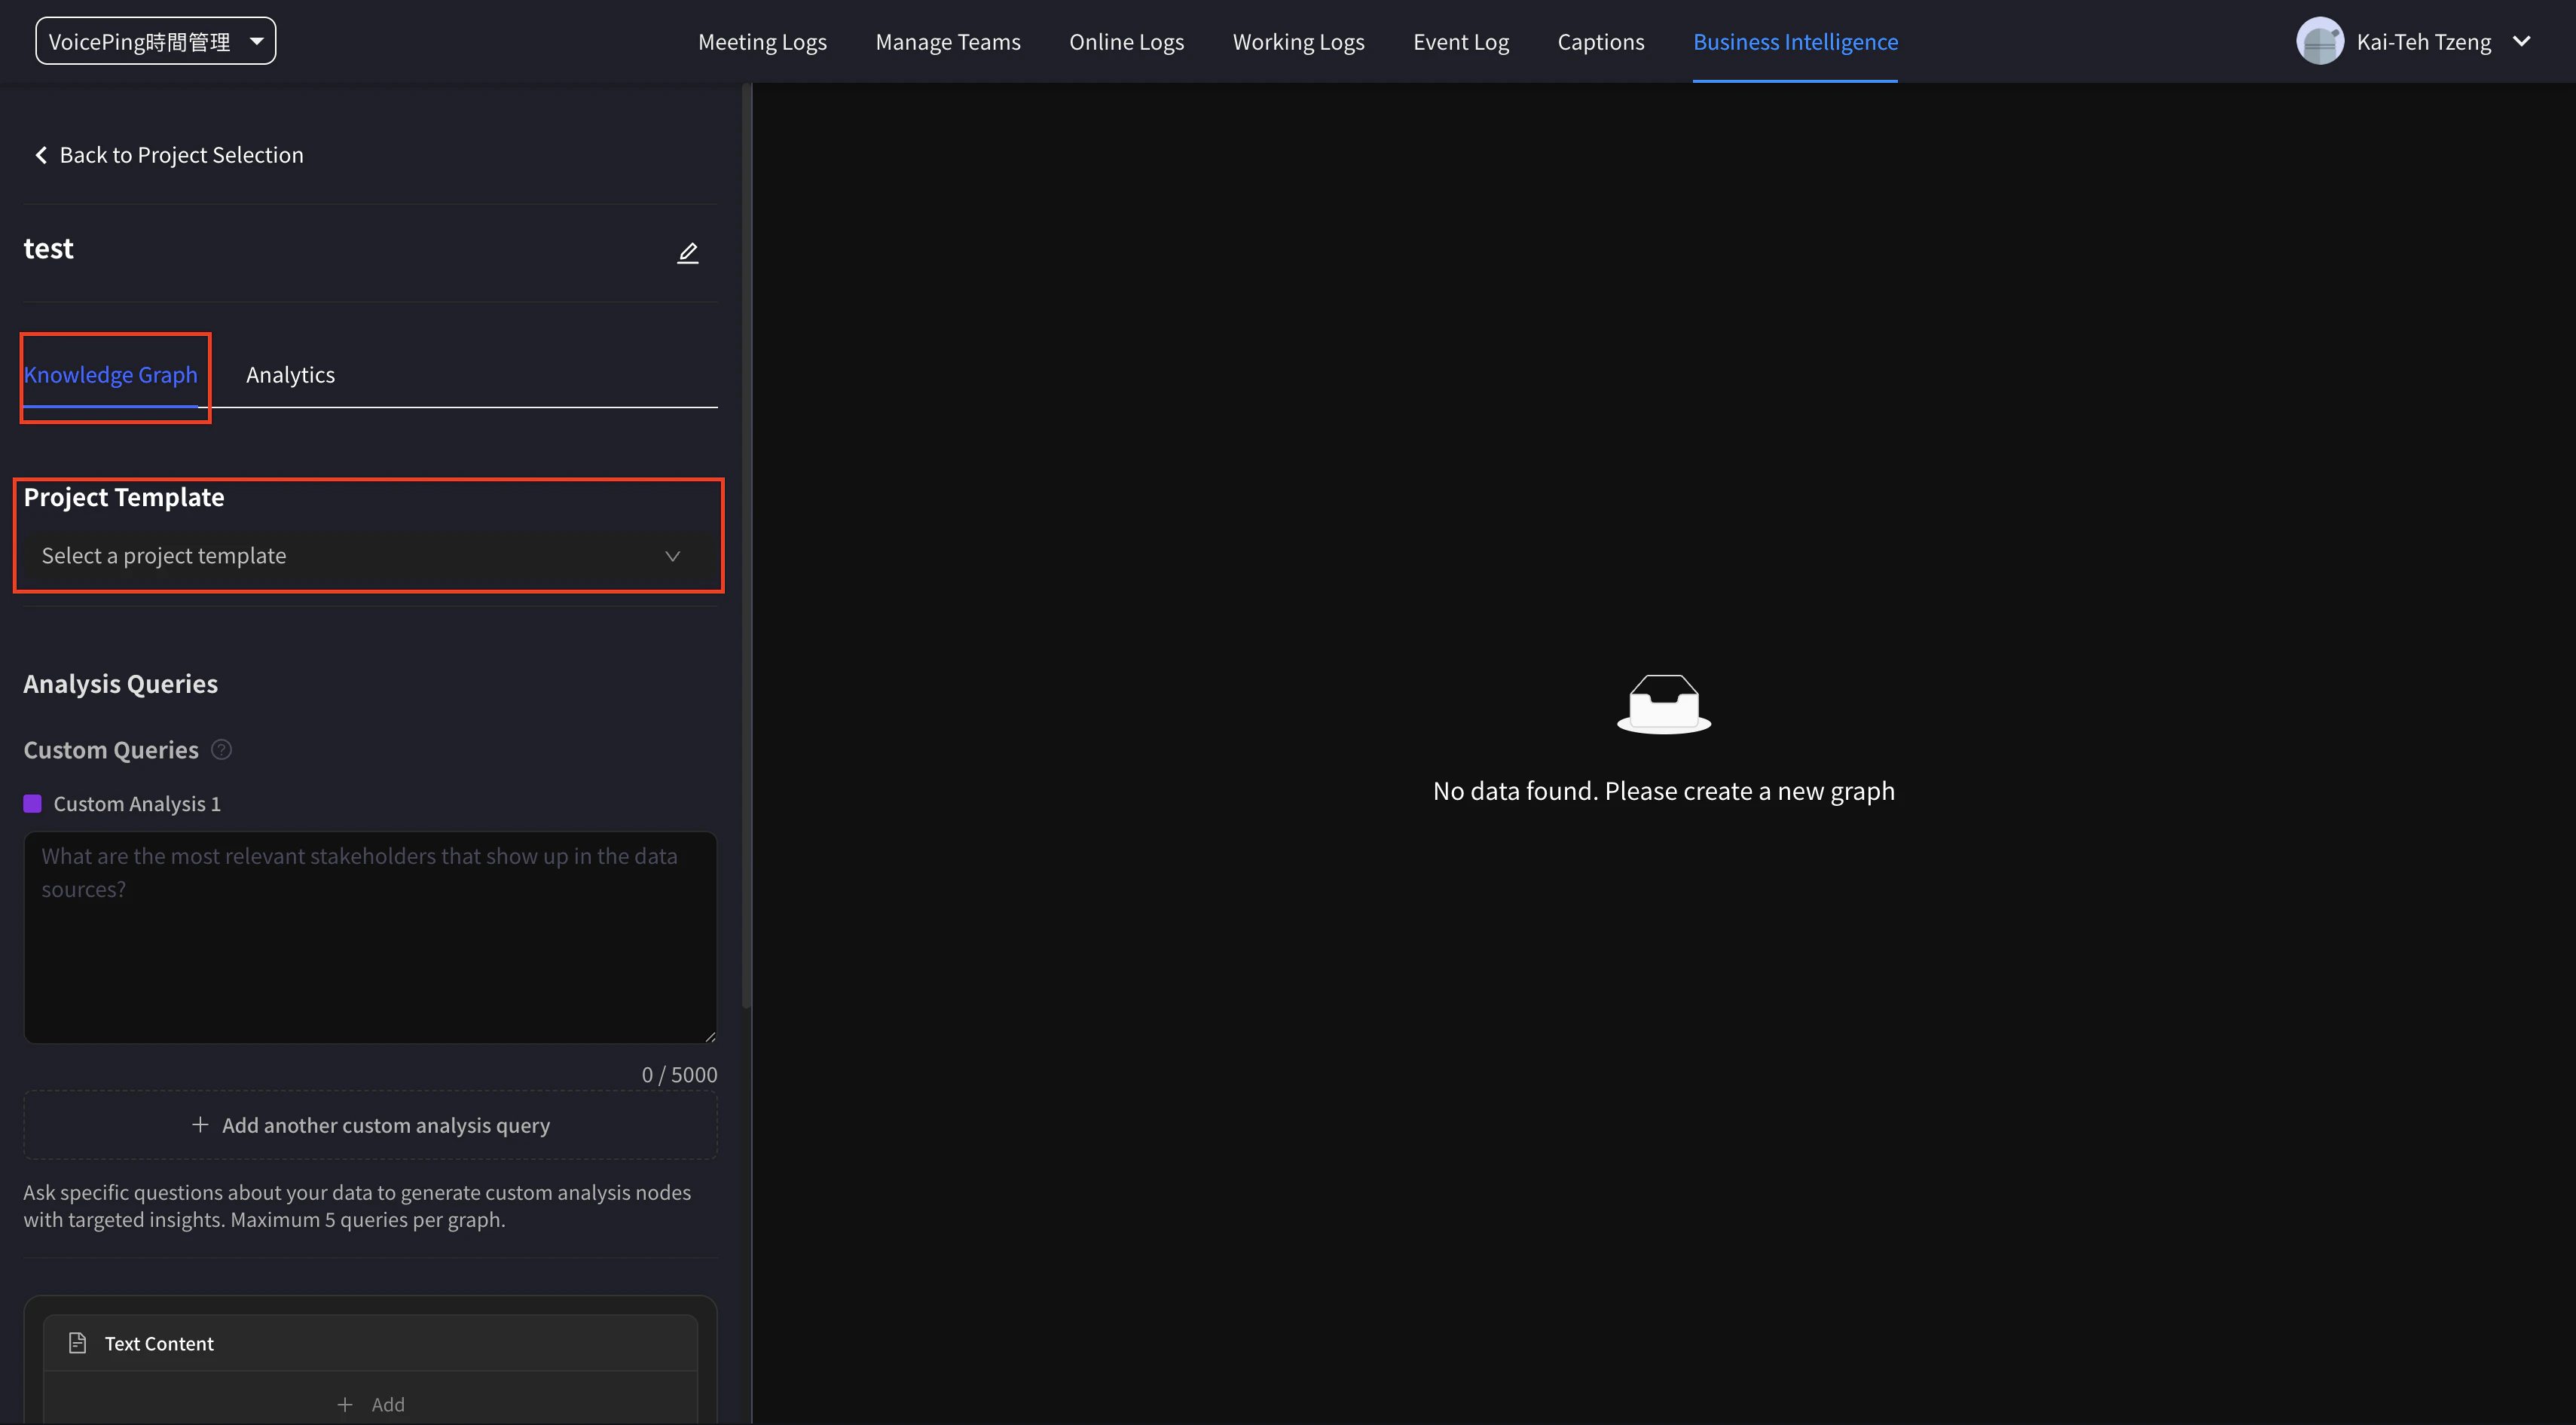Viewport: 2576px width, 1425px height.
Task: Open Meeting Logs in the top navigation
Action: [762, 42]
